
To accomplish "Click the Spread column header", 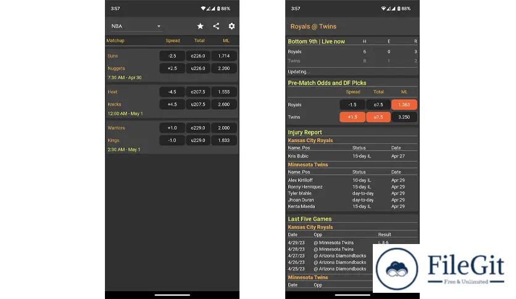I will tap(173, 41).
